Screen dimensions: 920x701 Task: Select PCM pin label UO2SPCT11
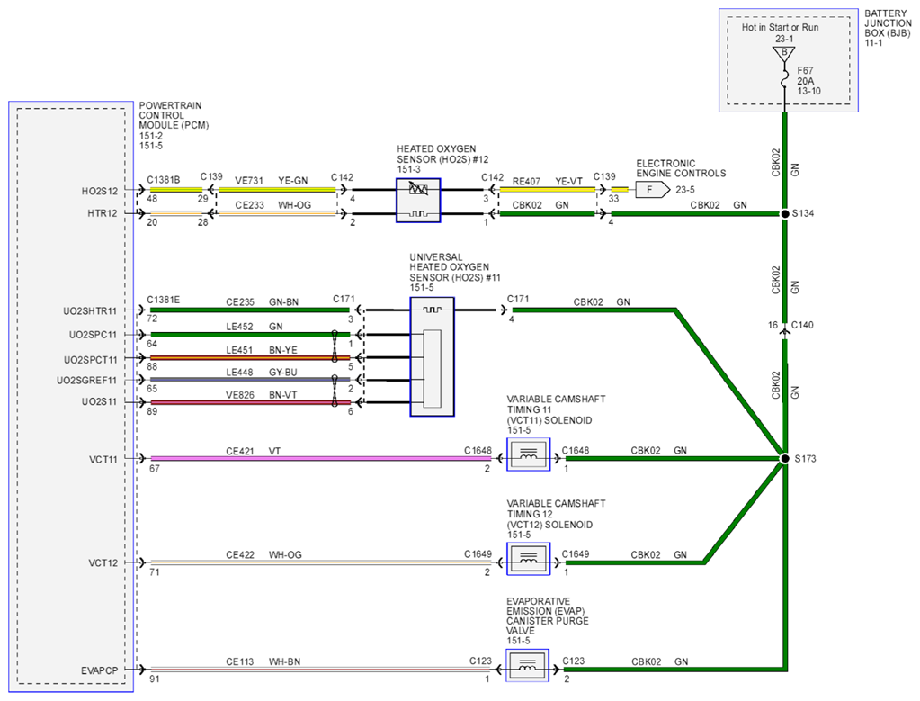click(91, 359)
